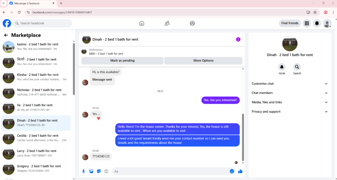Click the install app icon in address bar

[308, 12]
